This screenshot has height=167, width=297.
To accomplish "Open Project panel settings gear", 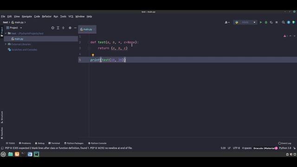I will (x=70, y=28).
